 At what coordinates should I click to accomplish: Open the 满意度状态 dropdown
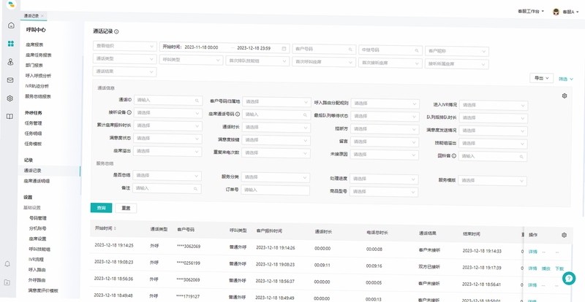click(168, 139)
